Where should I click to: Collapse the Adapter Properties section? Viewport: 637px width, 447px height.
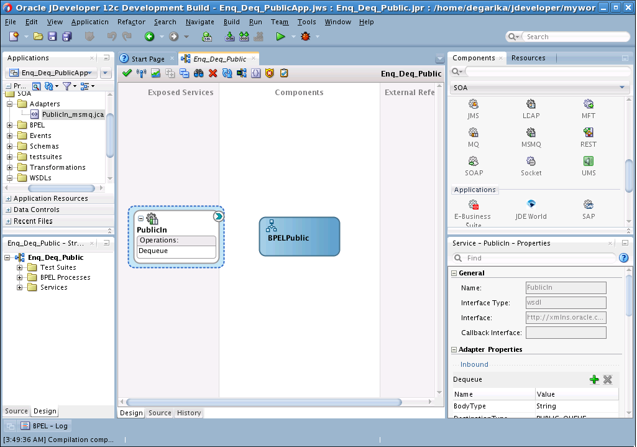[454, 350]
